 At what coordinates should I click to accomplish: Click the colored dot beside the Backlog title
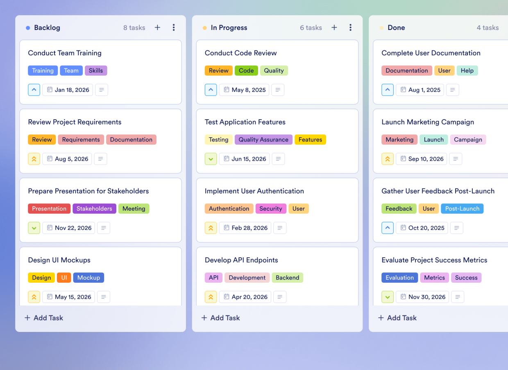pos(27,27)
